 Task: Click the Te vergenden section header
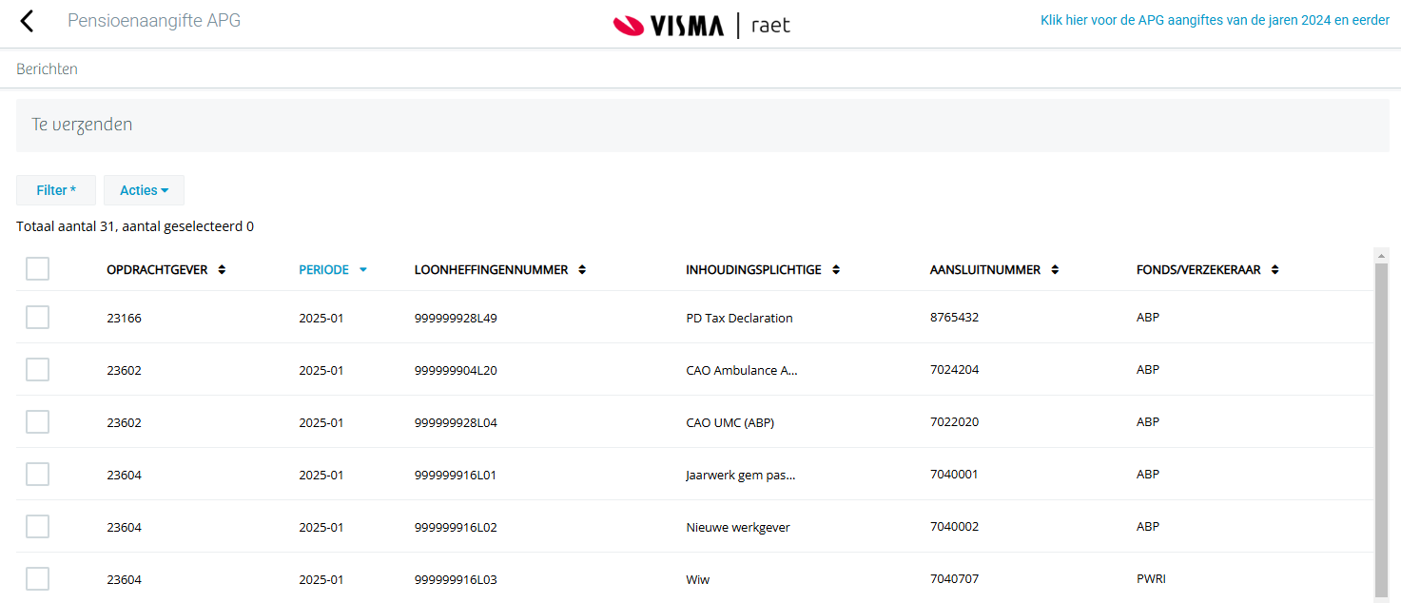pos(82,125)
